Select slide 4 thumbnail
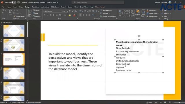The image size is (185, 104). [14, 73]
